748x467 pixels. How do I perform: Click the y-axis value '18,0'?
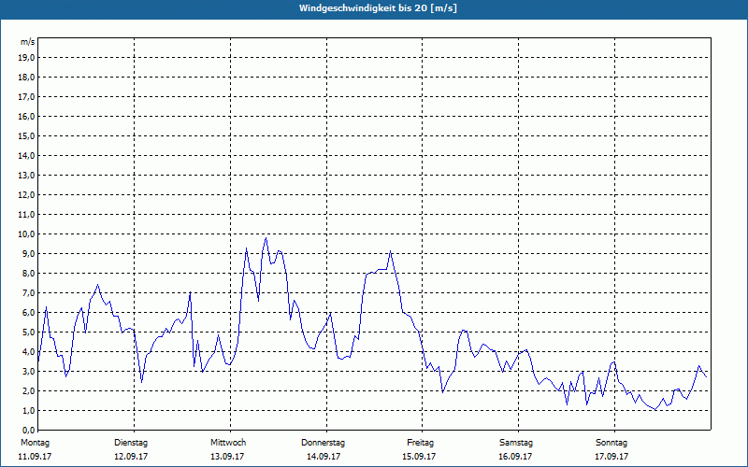26,78
